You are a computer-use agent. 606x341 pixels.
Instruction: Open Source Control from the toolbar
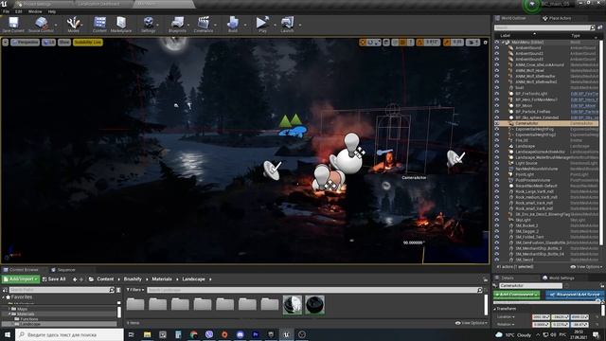(41, 24)
